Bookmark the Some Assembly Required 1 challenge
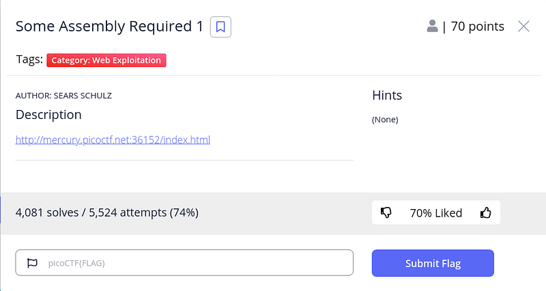The width and height of the screenshot is (546, 291). point(220,27)
